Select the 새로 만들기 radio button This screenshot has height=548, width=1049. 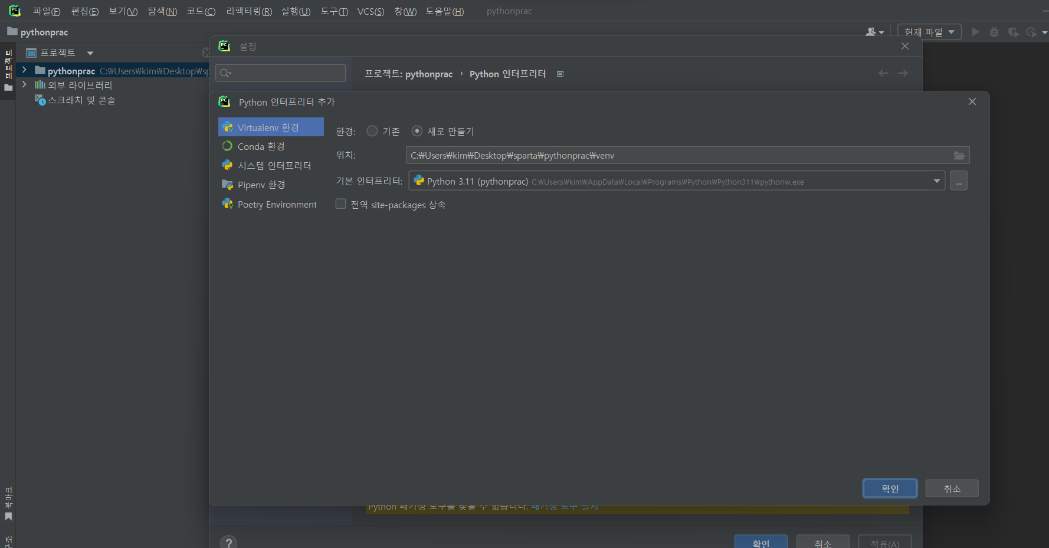[417, 131]
